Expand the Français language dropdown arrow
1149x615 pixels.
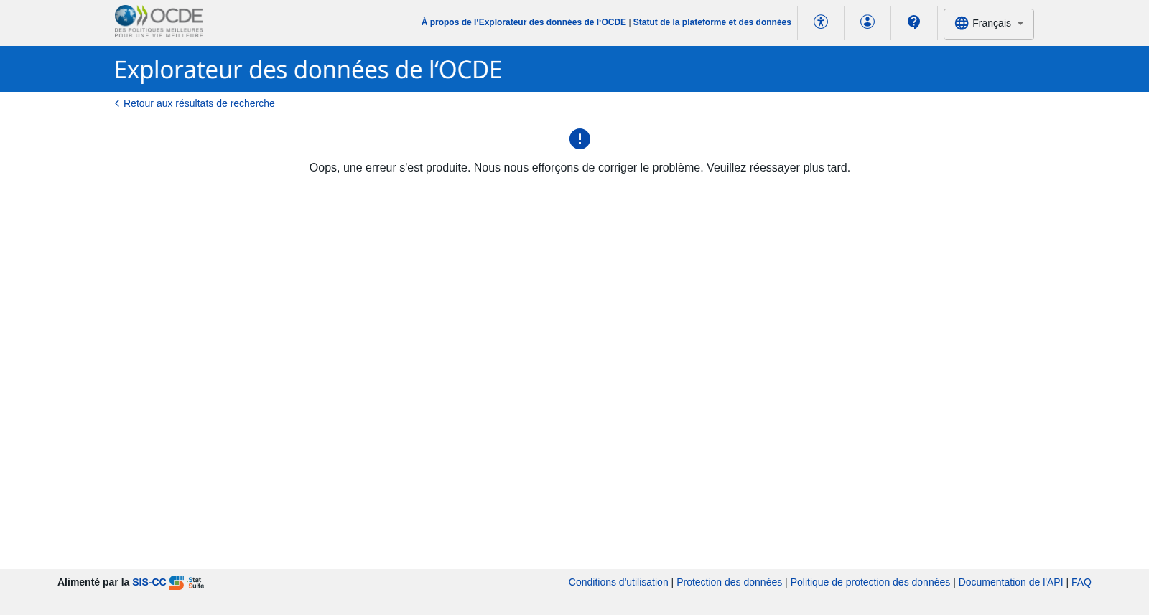[x=1020, y=24]
